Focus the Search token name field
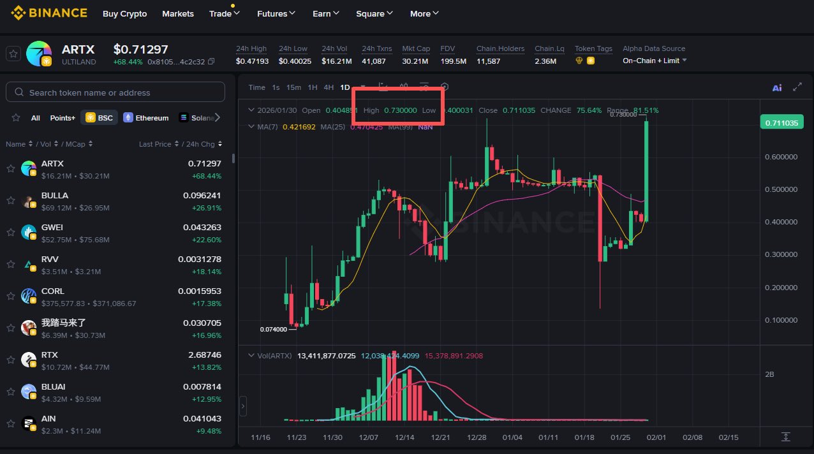The width and height of the screenshot is (814, 454). [x=115, y=92]
